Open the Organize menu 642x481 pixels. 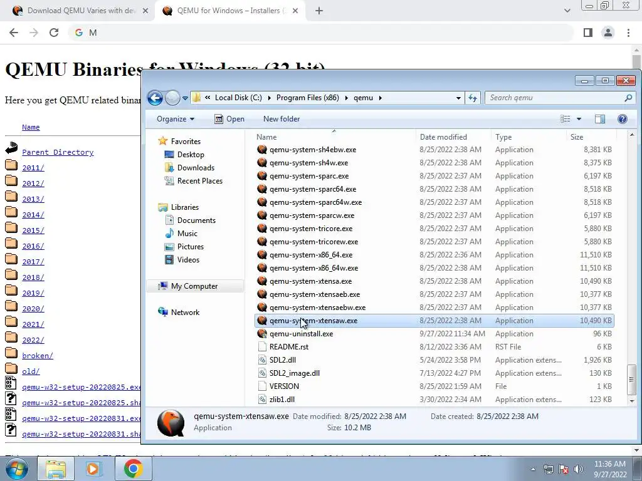(x=176, y=119)
